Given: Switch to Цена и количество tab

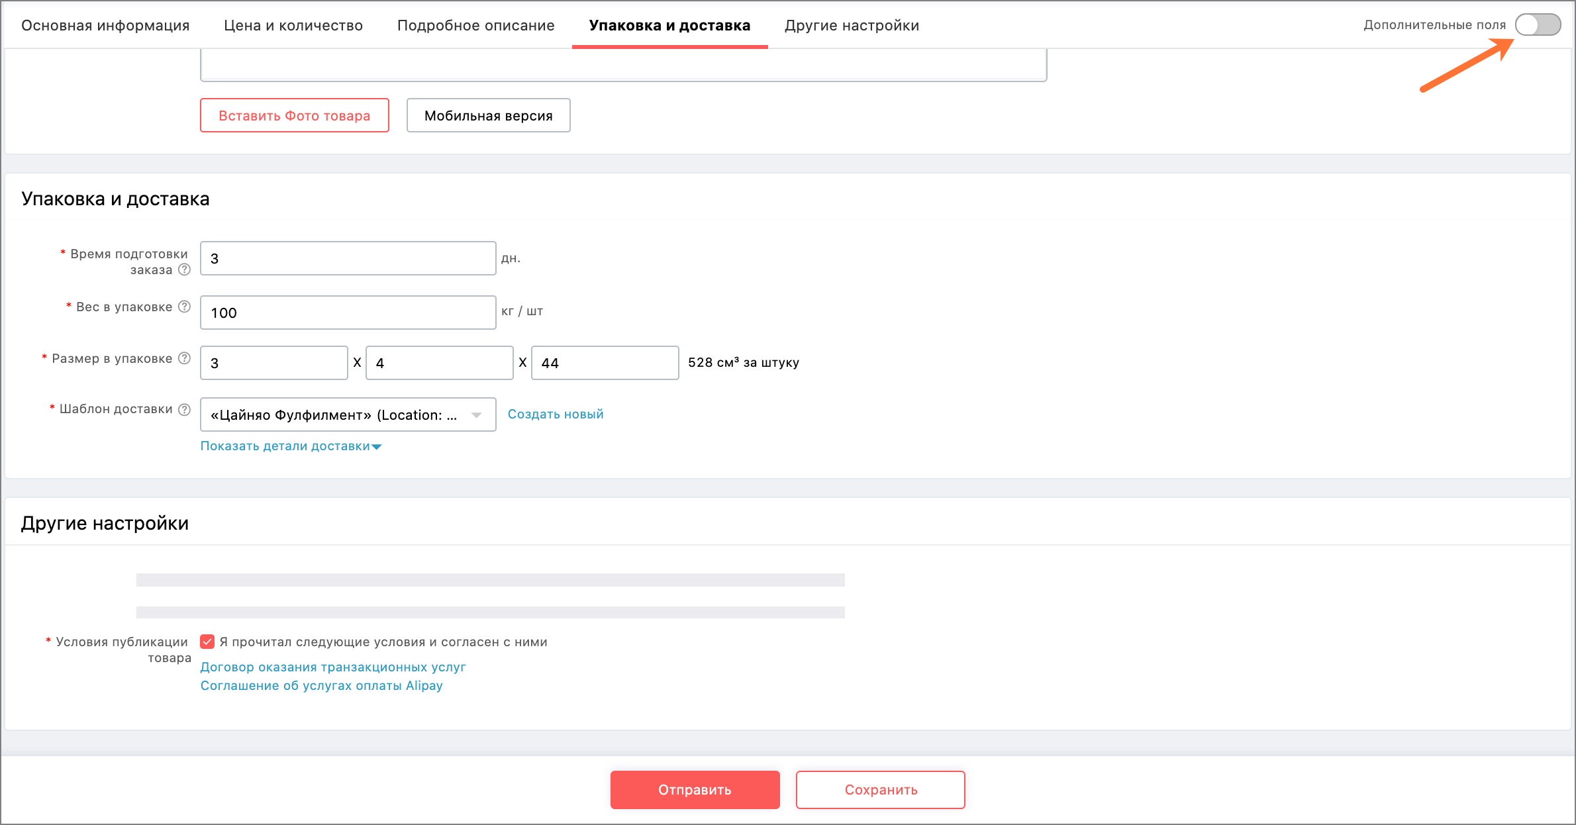Looking at the screenshot, I should (x=293, y=25).
